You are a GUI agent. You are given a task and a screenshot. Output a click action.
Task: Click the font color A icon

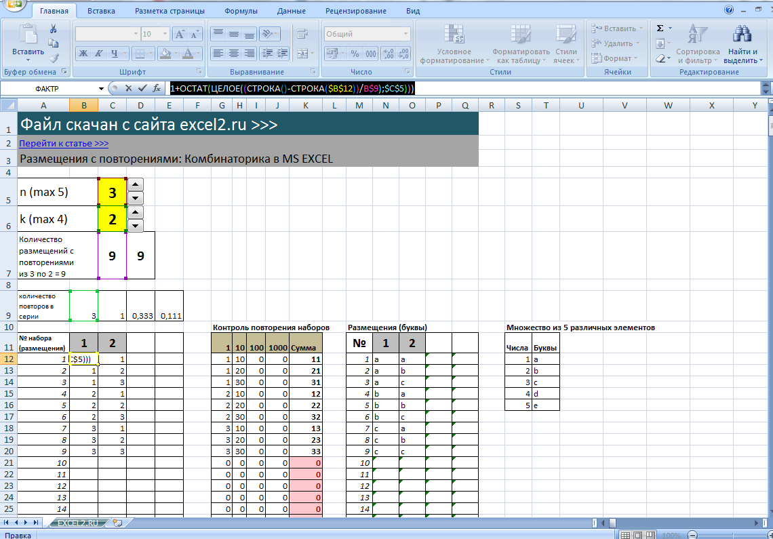tap(188, 54)
